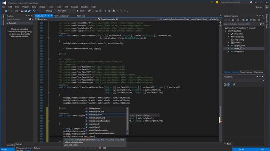Image resolution: width=270 pixels, height=151 pixels.
Task: Open the File menu
Action: pos(4,7)
